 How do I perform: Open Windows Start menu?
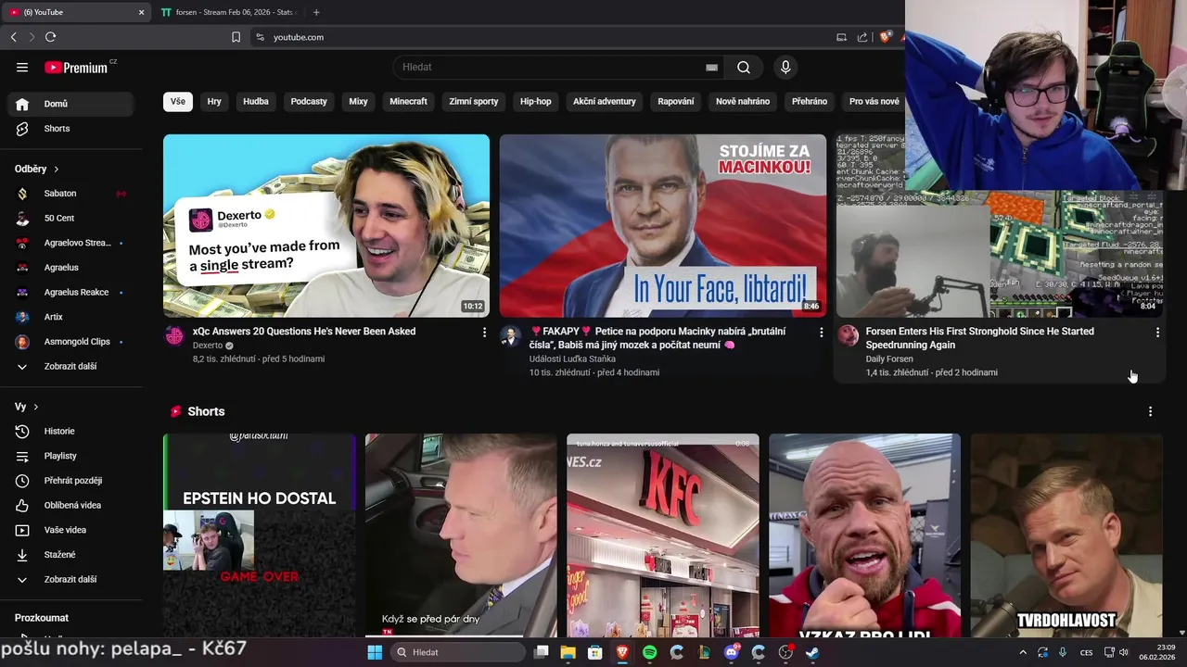click(x=375, y=652)
